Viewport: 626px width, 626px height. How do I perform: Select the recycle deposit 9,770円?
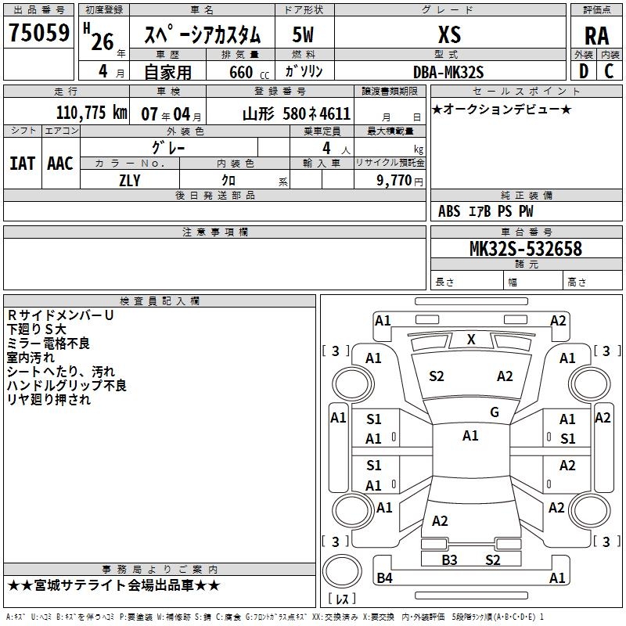click(400, 181)
